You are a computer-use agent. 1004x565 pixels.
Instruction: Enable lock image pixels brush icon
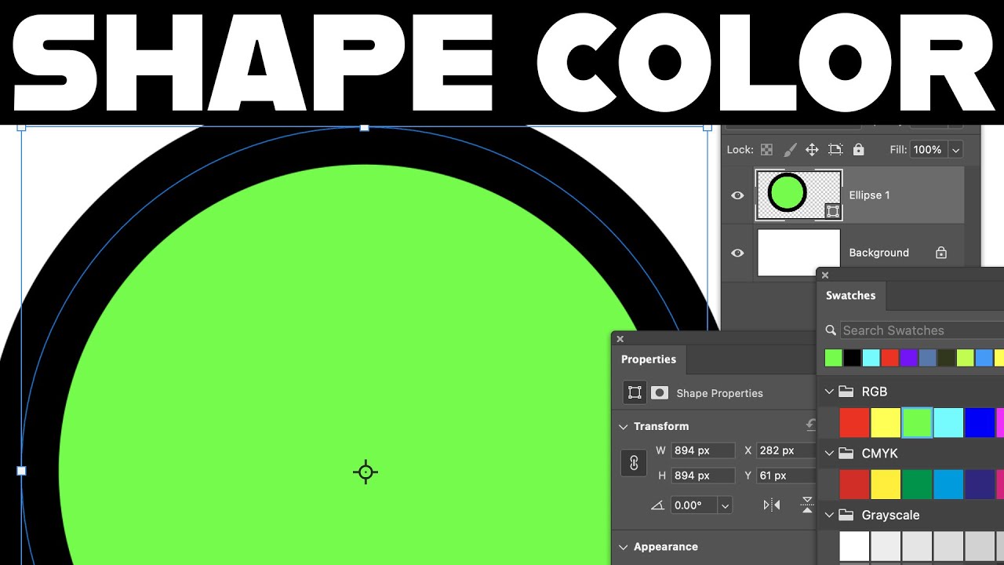tap(790, 149)
